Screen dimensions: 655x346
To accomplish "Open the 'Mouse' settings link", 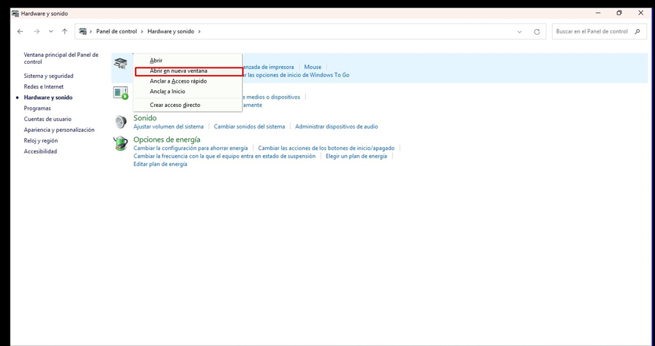I will (x=313, y=67).
